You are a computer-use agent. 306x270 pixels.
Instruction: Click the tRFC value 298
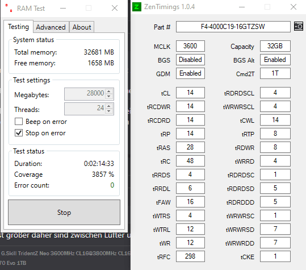coord(190,256)
